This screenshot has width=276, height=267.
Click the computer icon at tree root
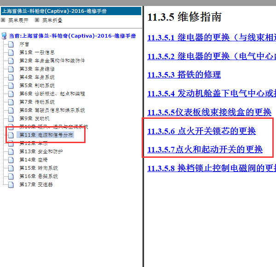click(x=4, y=36)
